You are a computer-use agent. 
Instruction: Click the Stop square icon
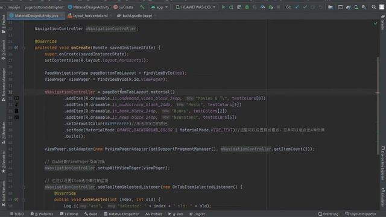(279, 7)
